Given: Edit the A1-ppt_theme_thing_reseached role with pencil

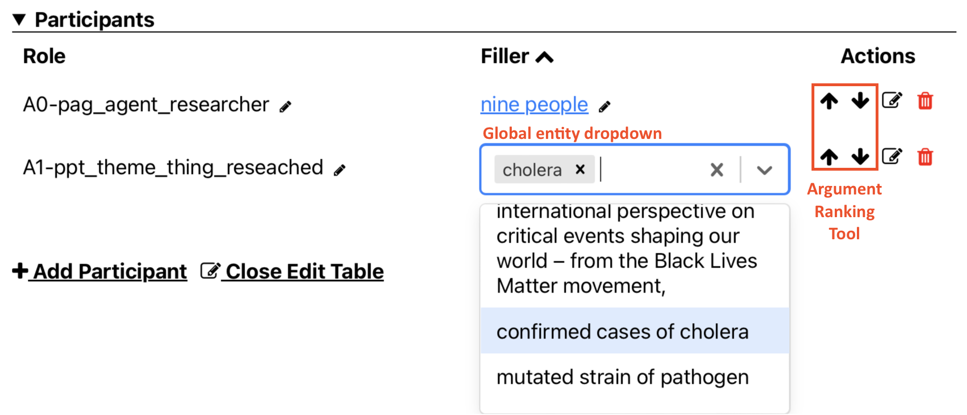Looking at the screenshot, I should coord(339,170).
